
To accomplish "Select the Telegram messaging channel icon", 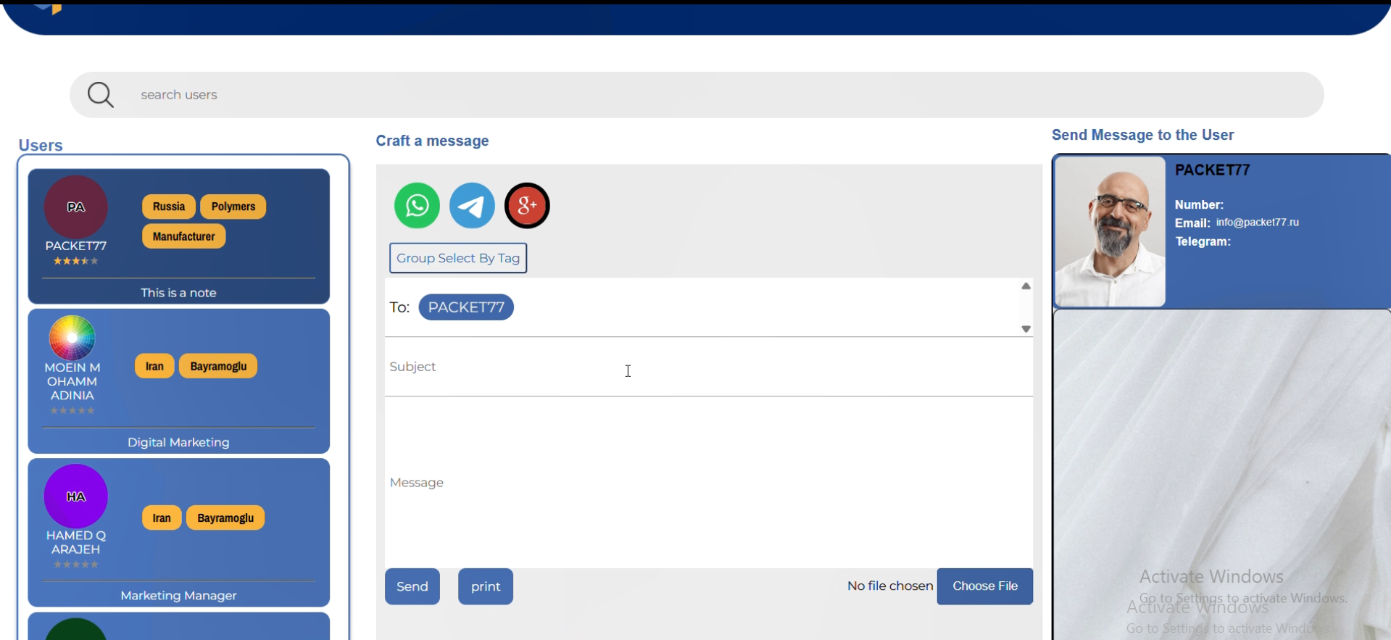I will coord(472,206).
